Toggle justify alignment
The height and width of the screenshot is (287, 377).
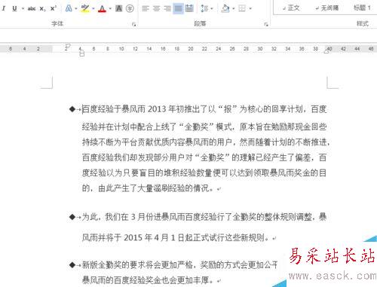pos(178,9)
